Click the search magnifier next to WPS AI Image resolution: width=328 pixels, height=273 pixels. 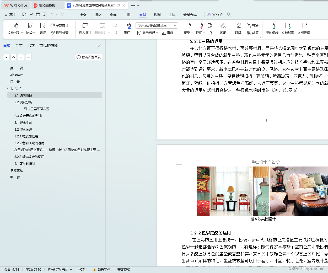pyautogui.click(x=229, y=14)
